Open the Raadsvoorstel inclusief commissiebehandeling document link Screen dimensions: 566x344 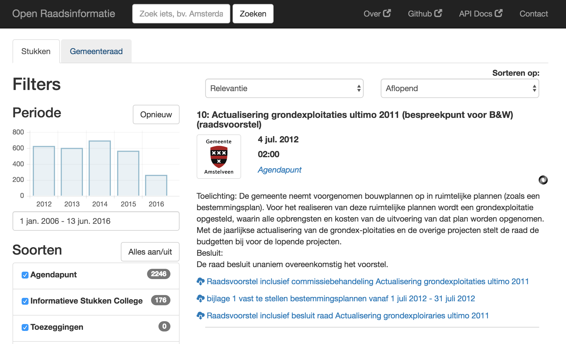coord(368,281)
